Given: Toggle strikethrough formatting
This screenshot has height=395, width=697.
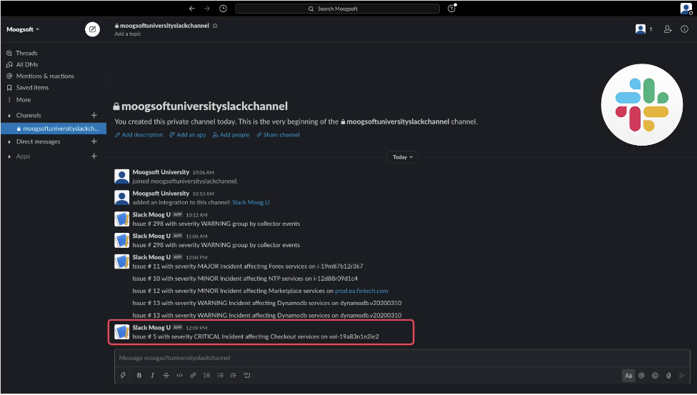Looking at the screenshot, I should (x=166, y=376).
